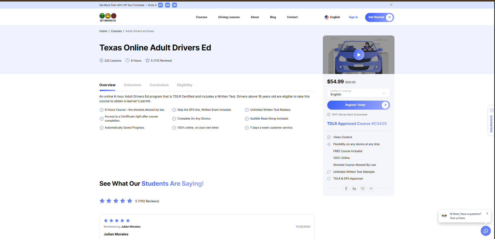The width and height of the screenshot is (495, 239).
Task: Click the Flexibility on any device icon
Action: coord(329,144)
